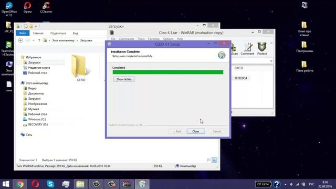The width and height of the screenshot is (336, 189).
Task: Select Загрузки under Избранное
Action: (x=34, y=62)
